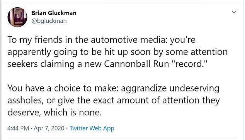The width and height of the screenshot is (245, 140).
Task: Click the Brian Gluckman display name
Action: click(54, 13)
